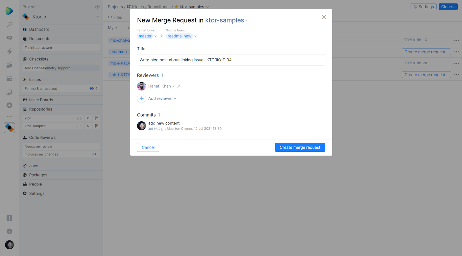Click the plus icon to add reviewer

141,98
